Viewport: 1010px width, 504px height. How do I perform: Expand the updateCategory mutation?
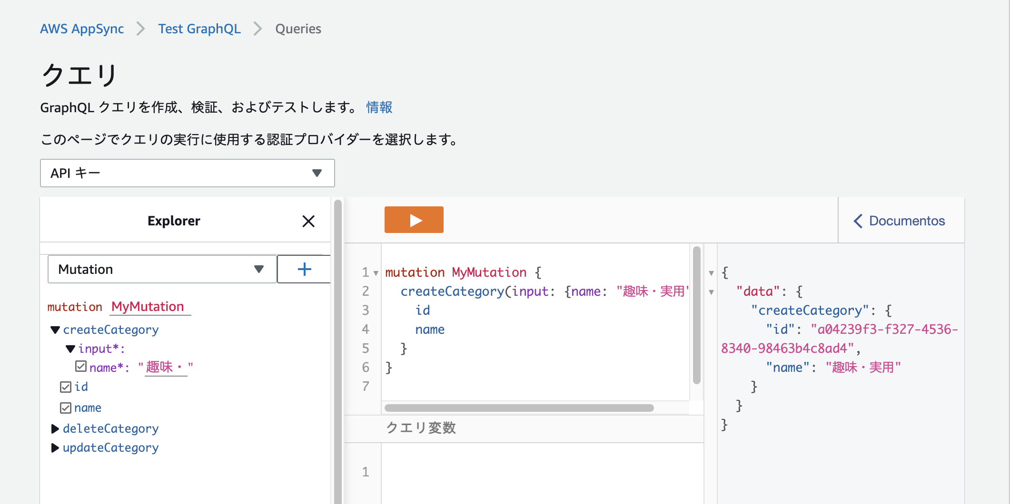(x=55, y=447)
